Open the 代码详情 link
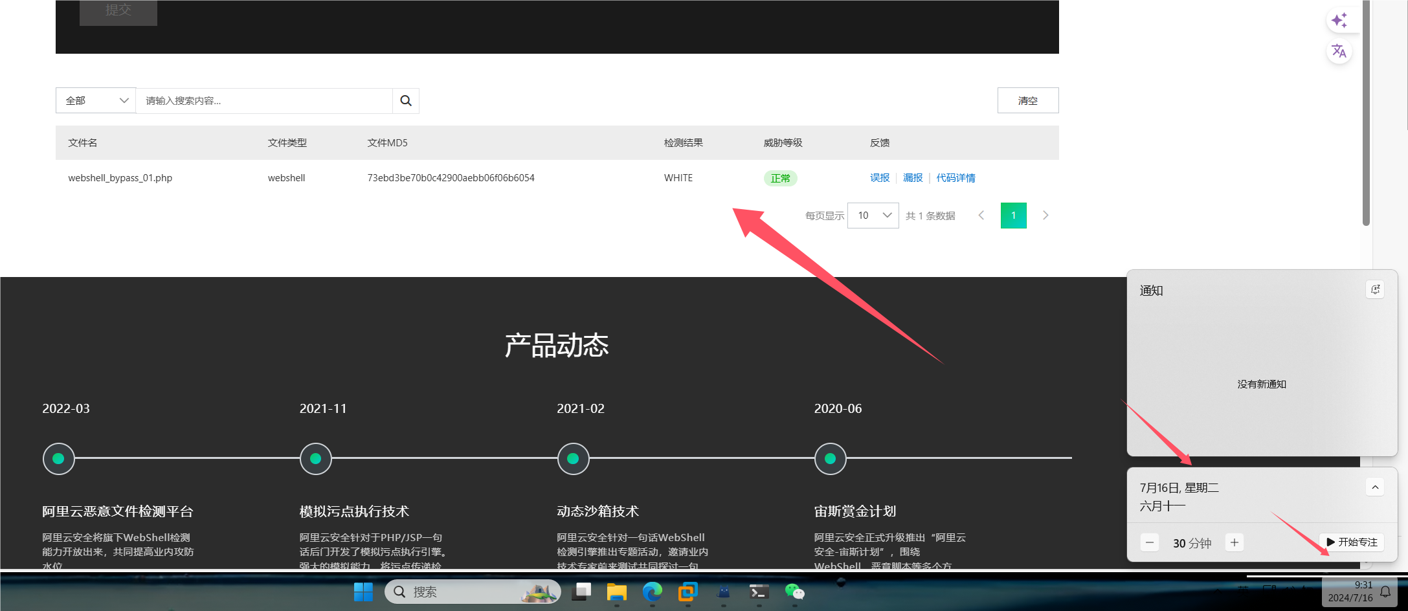This screenshot has width=1408, height=611. (955, 178)
